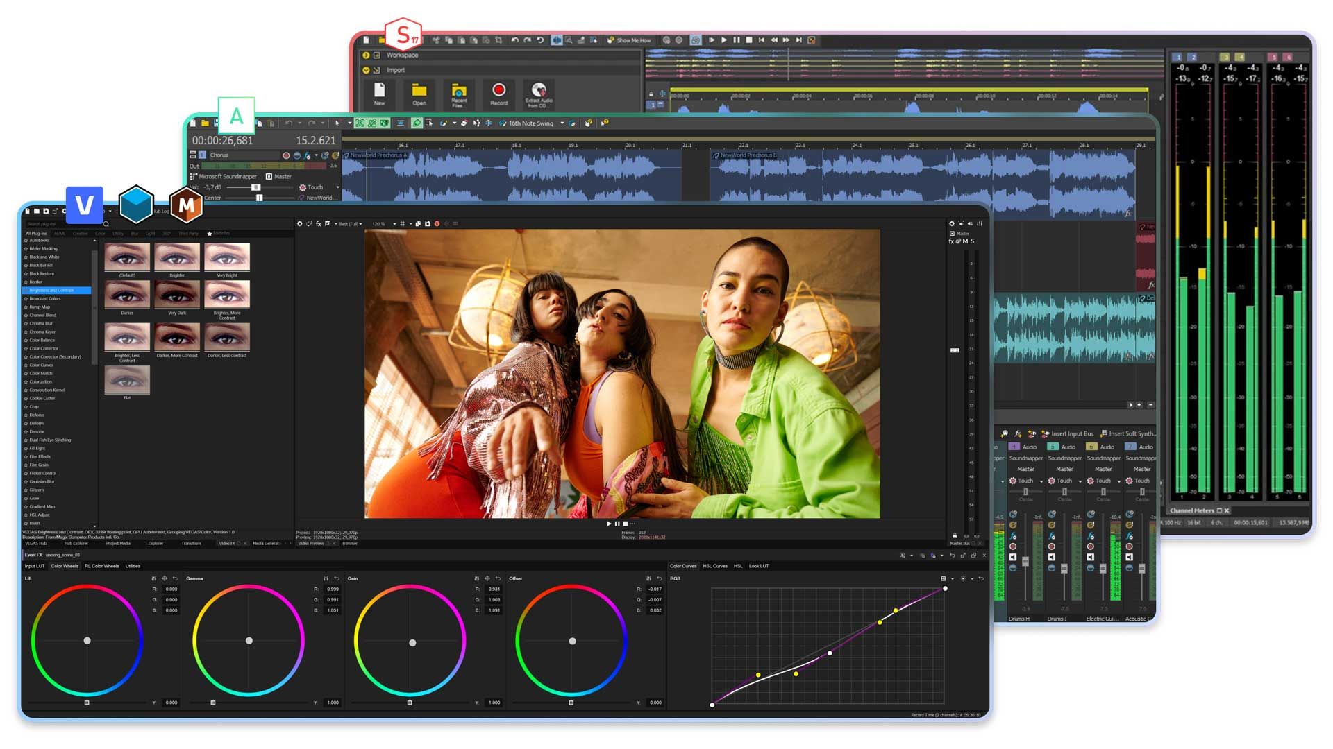
Task: Switch to the Transitions tab
Action: pos(191,544)
